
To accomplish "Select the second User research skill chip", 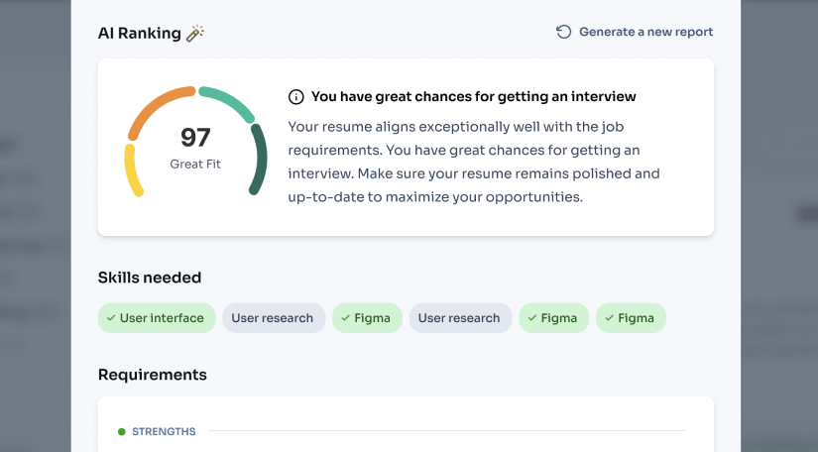I will coord(460,318).
